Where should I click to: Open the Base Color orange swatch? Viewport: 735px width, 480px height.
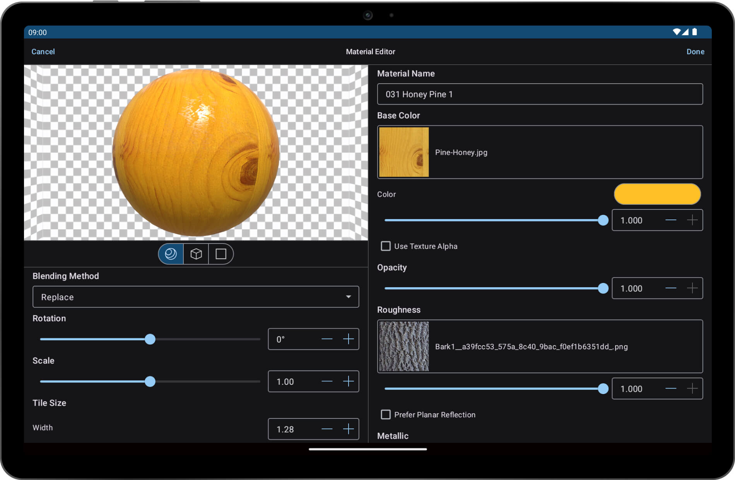(x=657, y=194)
